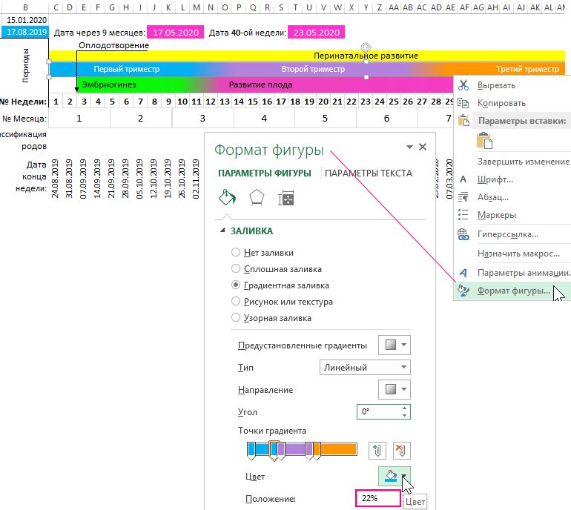Open the 'Тип' gradient type dropdown
Viewport: 571px width, 510px height.
363,368
